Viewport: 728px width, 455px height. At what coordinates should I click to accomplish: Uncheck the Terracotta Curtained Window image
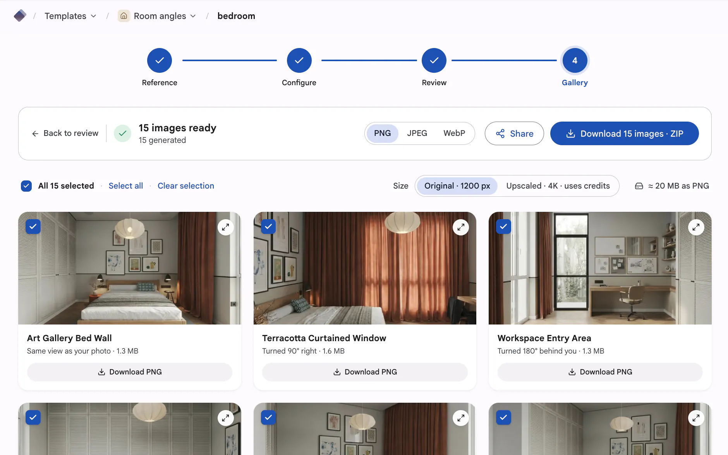pyautogui.click(x=268, y=227)
